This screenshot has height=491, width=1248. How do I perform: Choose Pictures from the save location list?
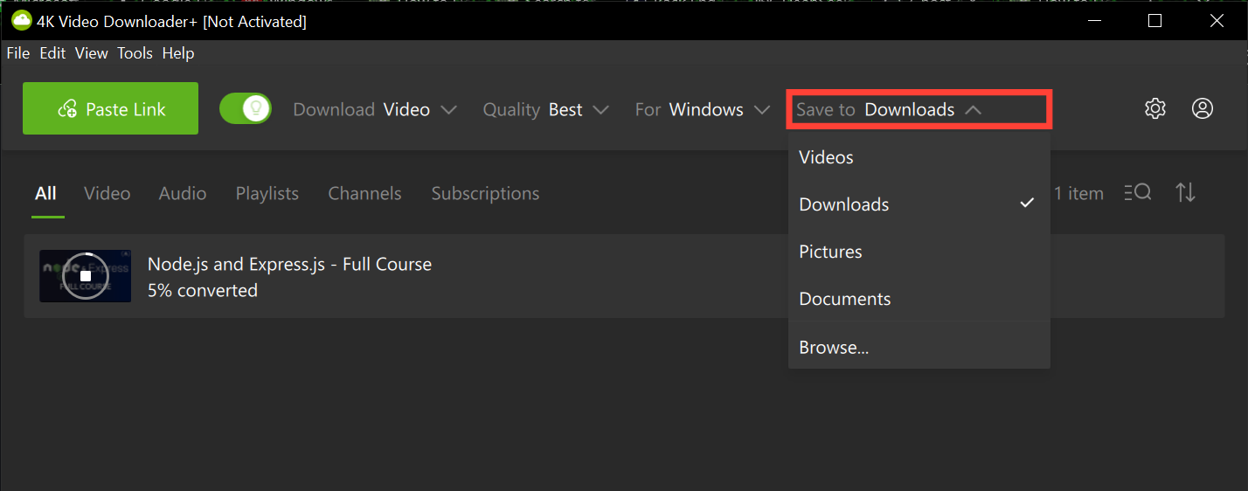pyautogui.click(x=830, y=252)
